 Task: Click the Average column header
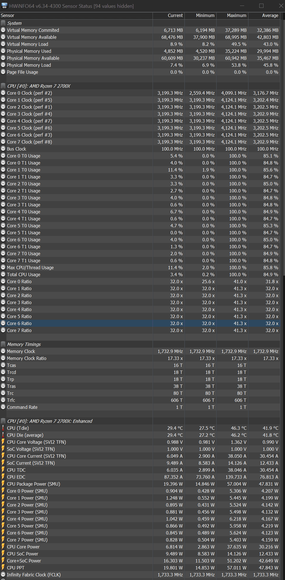tap(264, 16)
